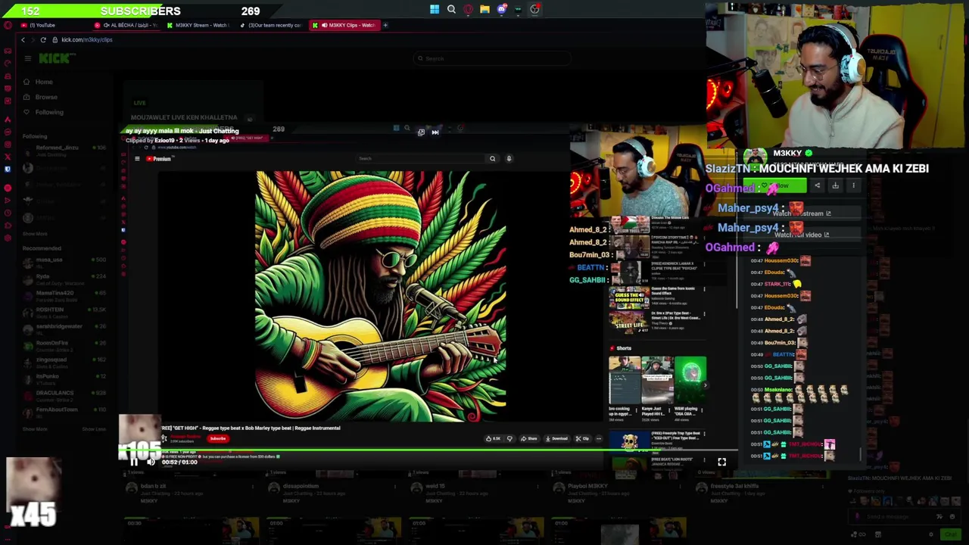Viewport: 969px width, 545px height.
Task: Click the Download button under video
Action: pos(556,438)
